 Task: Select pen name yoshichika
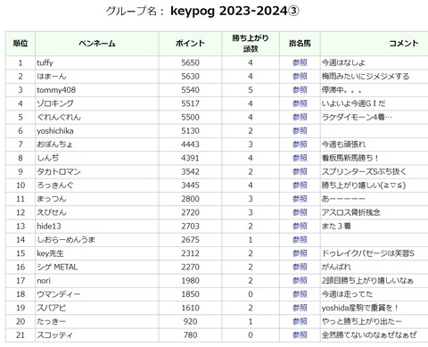[x=55, y=131]
